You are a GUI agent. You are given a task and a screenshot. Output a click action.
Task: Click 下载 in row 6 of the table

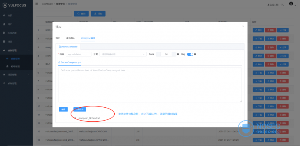click(x=259, y=73)
